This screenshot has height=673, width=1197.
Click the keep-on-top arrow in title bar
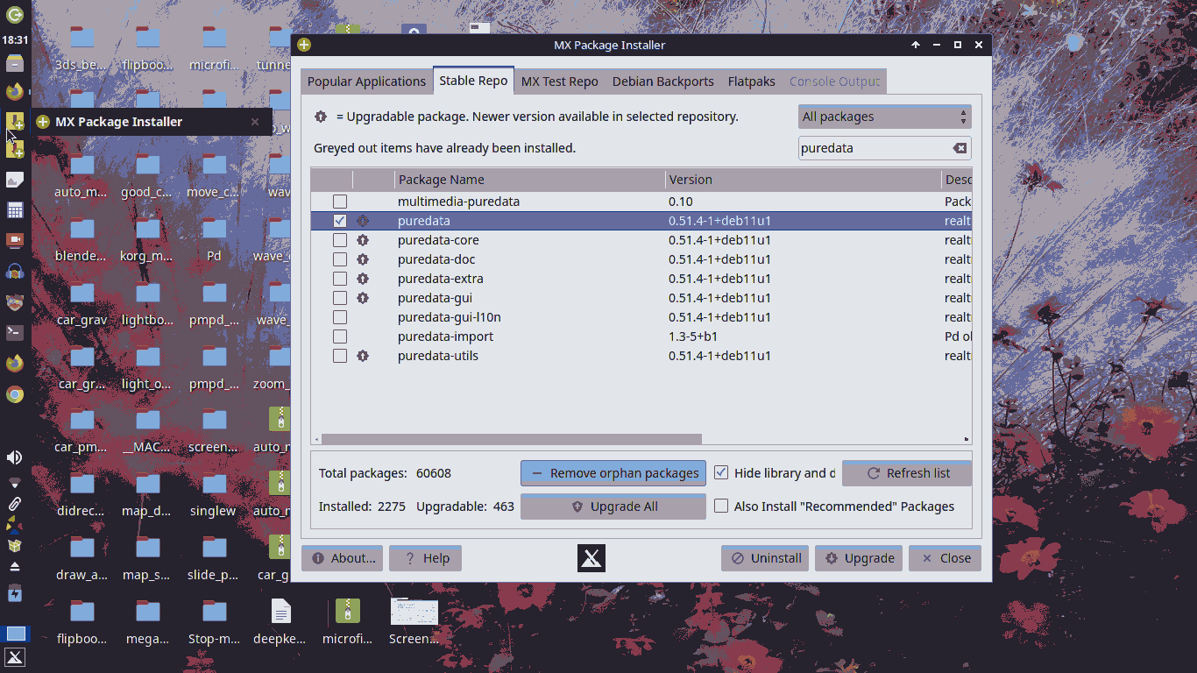pos(916,45)
